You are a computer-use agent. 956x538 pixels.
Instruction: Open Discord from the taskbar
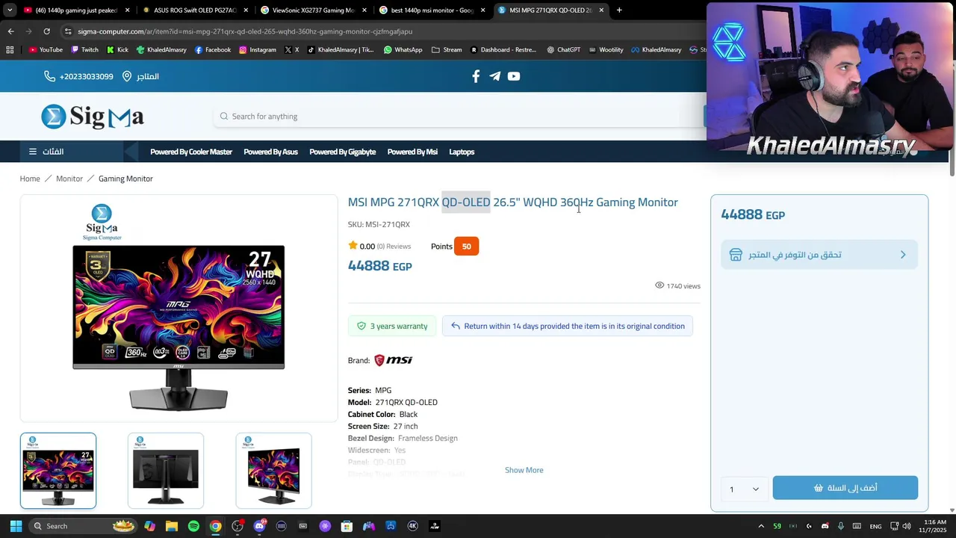pos(259,526)
